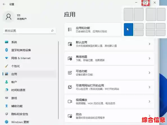Select the paintbrush icon for 个性化
Screen dimensions: 167x125
6,66
